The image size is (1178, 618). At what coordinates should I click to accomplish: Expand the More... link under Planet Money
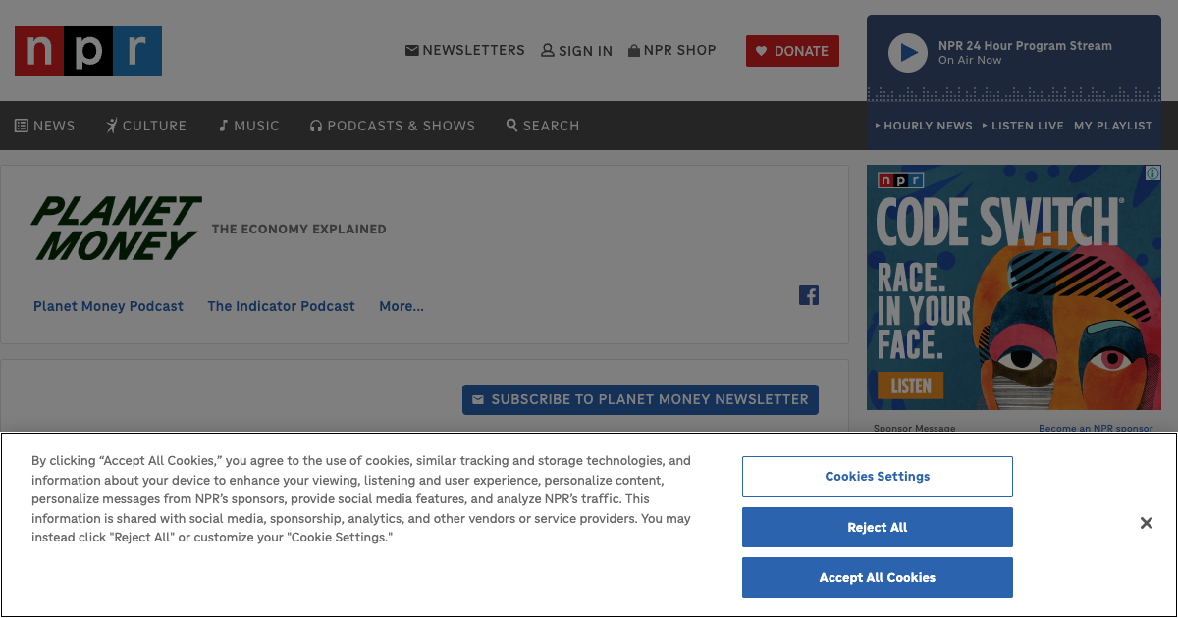tap(402, 306)
